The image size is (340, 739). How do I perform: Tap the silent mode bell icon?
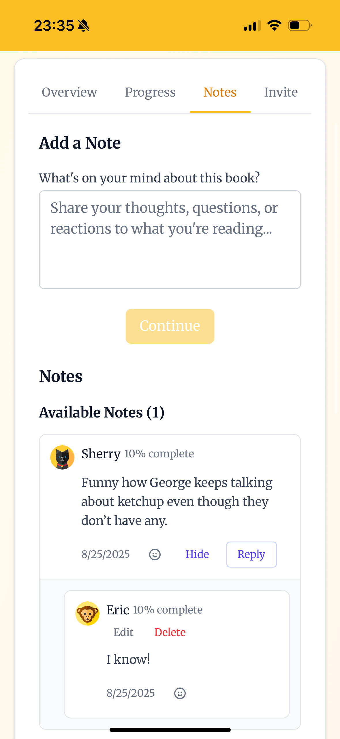coord(84,26)
